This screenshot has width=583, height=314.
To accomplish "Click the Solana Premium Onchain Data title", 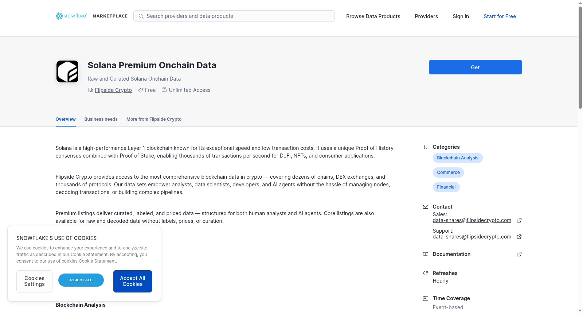I will [152, 65].
